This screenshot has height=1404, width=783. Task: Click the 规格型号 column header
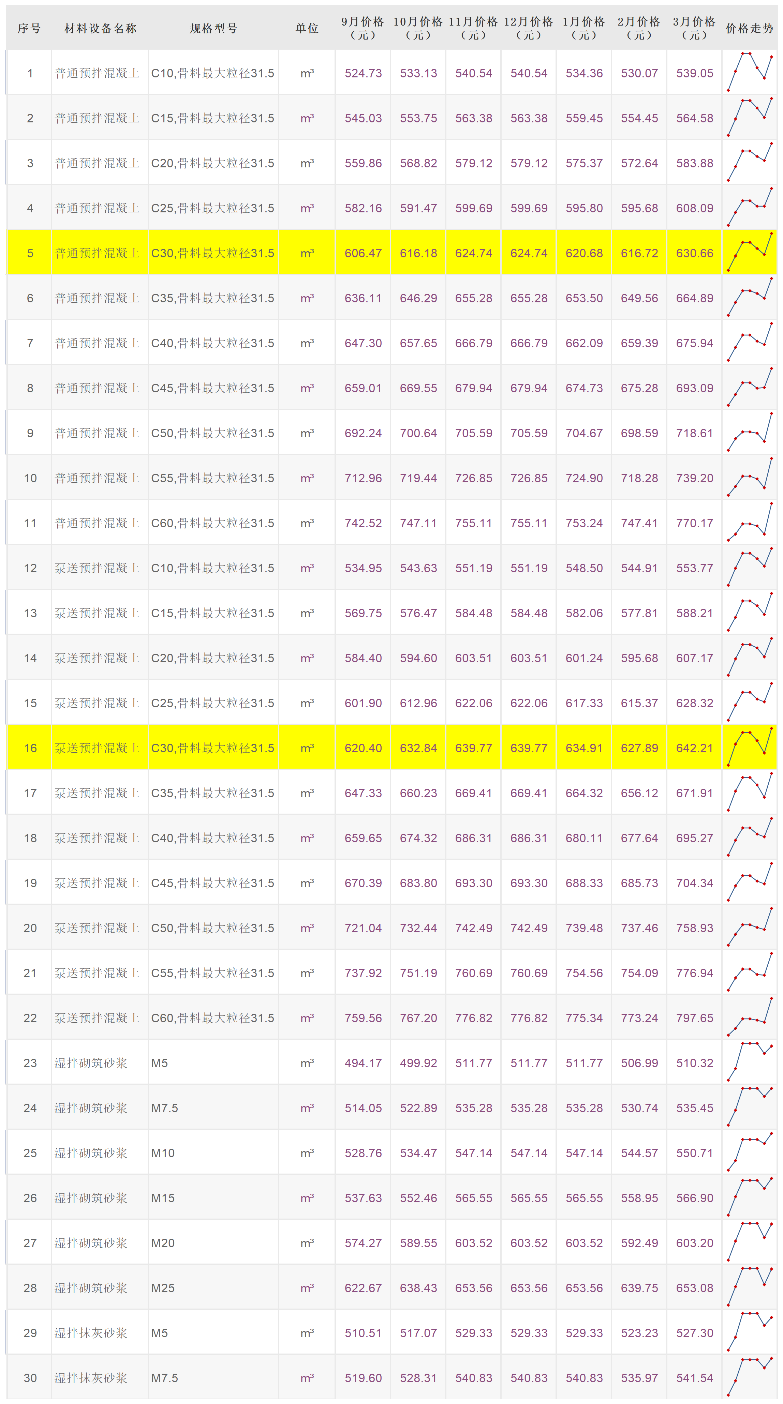(x=213, y=28)
